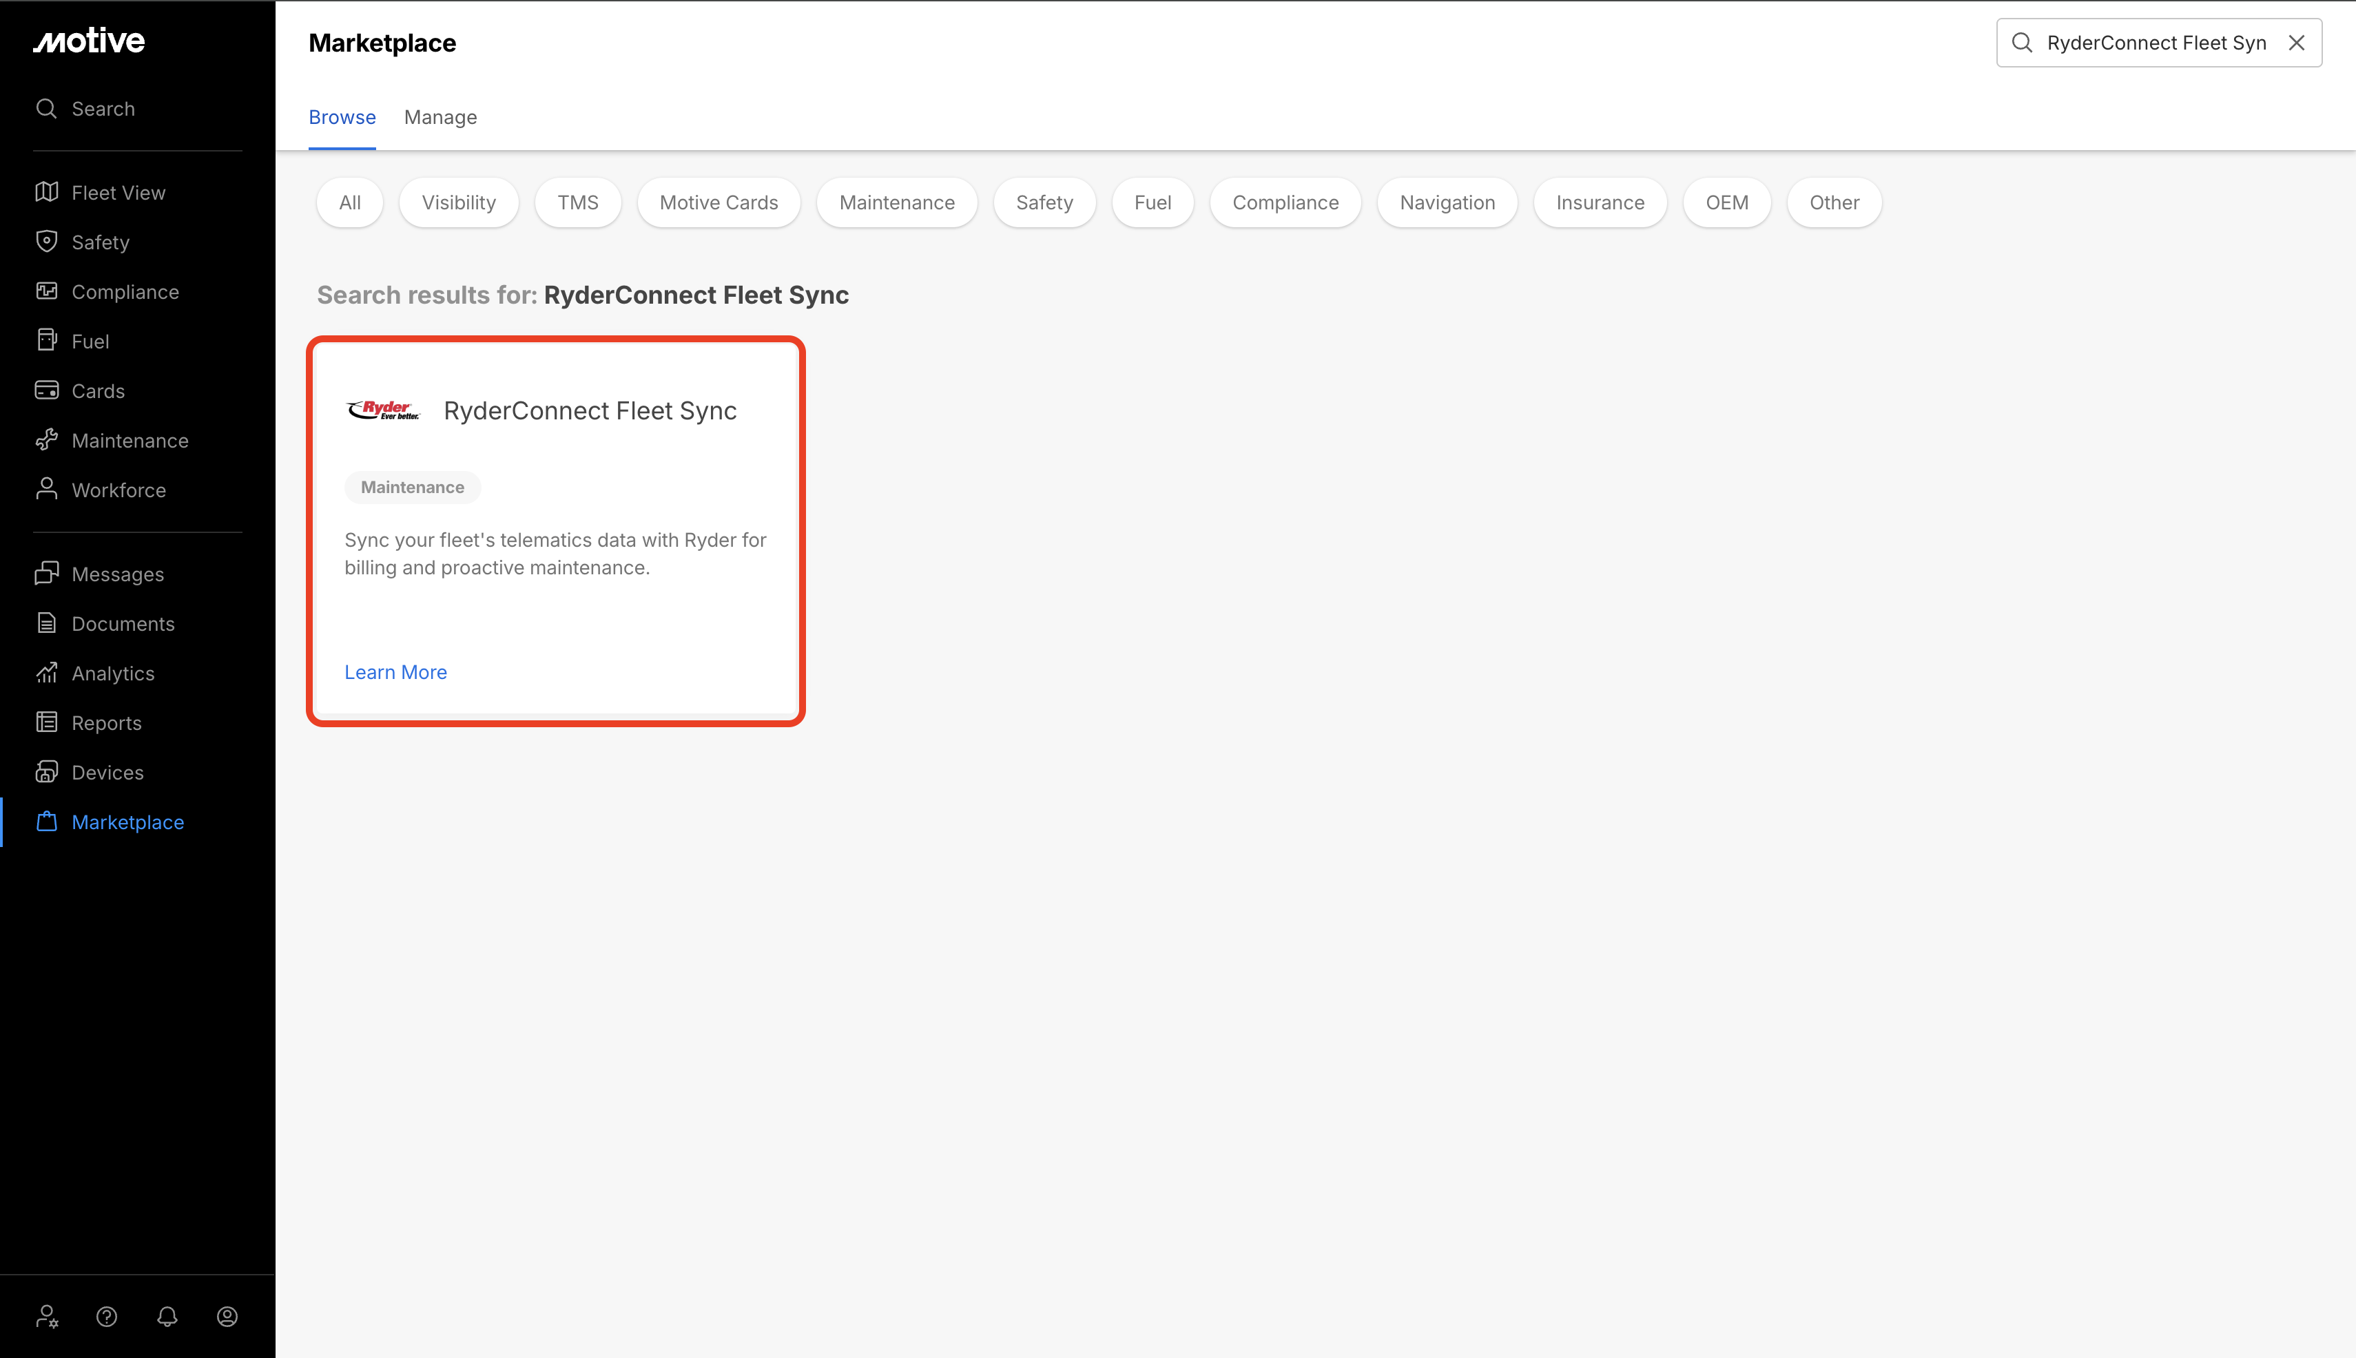Filter by Safety category chip
Screen dimensions: 2356x1358
click(x=1045, y=202)
